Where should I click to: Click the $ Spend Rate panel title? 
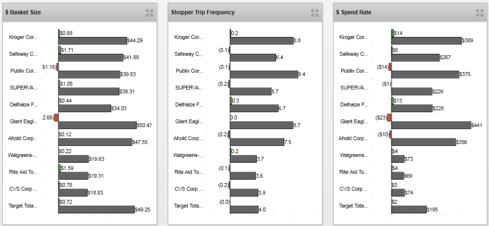click(x=352, y=12)
